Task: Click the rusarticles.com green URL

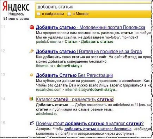Action: (x=49, y=90)
